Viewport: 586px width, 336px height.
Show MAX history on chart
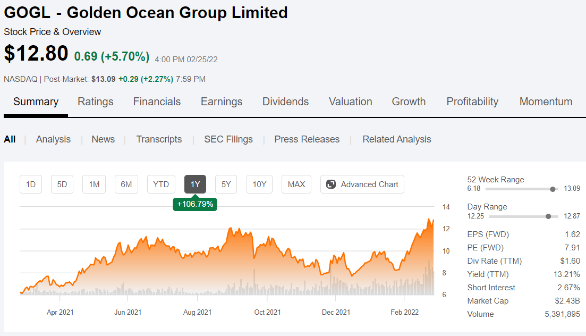pyautogui.click(x=296, y=184)
